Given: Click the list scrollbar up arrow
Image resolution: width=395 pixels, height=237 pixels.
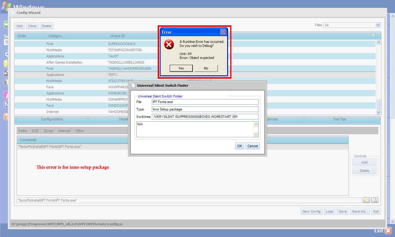Looking at the screenshot, I should (x=378, y=42).
